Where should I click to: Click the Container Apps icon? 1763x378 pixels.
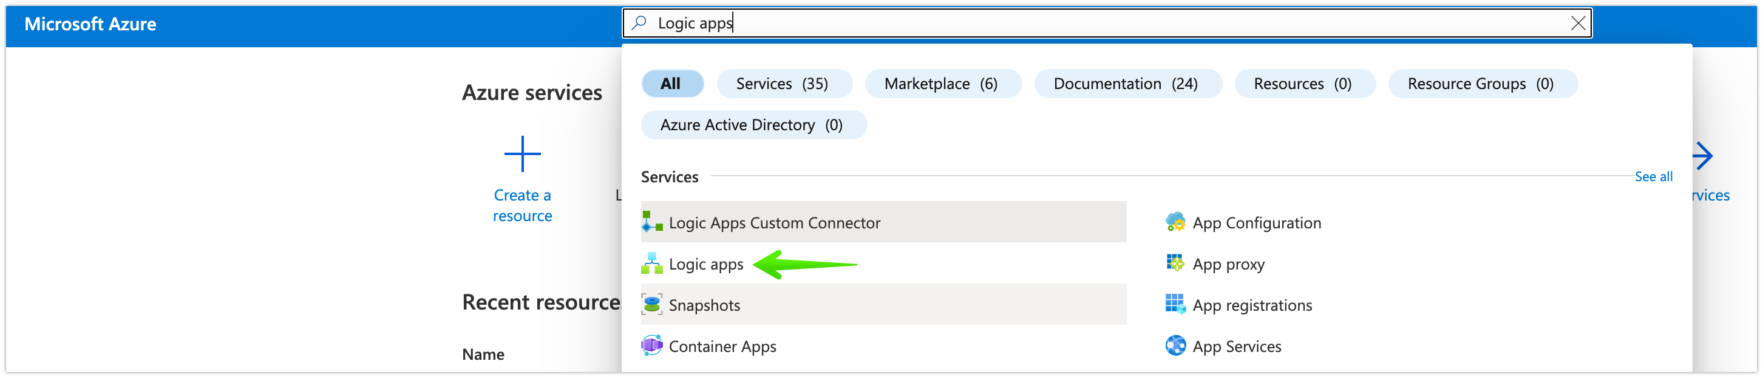coord(651,346)
